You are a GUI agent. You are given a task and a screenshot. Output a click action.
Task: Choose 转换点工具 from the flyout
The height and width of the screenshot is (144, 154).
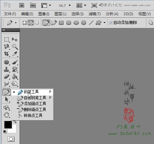[x=32, y=115]
